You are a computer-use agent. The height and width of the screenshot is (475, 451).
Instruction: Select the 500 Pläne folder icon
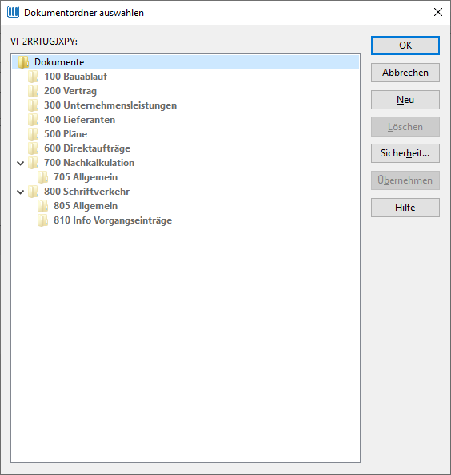pos(33,134)
